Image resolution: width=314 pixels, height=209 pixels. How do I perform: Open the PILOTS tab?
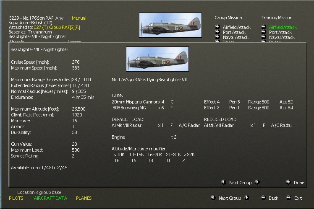click(x=16, y=198)
